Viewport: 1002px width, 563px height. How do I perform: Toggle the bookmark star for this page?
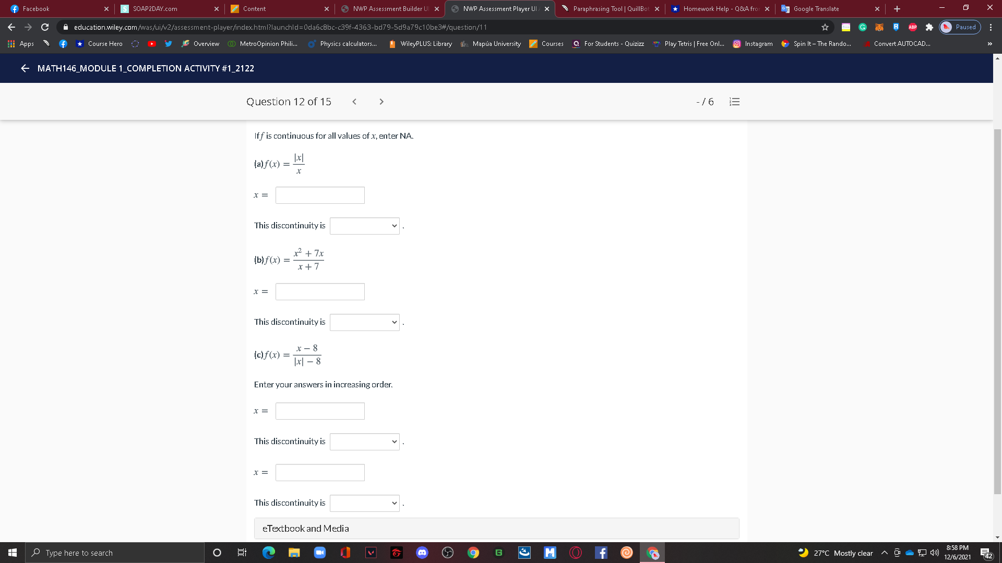coord(825,27)
